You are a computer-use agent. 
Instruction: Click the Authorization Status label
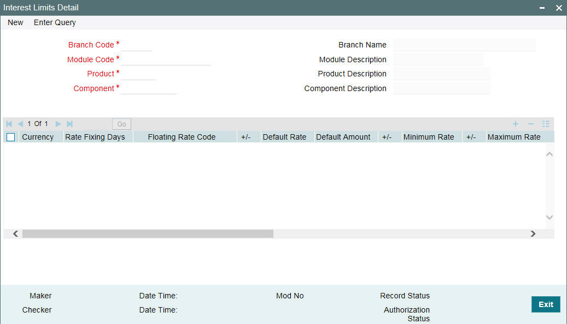point(407,314)
